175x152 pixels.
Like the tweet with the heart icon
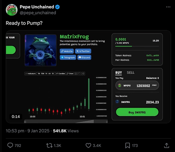point(89,145)
